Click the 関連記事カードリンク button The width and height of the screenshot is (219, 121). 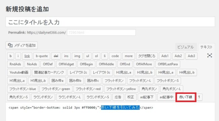point(49,72)
